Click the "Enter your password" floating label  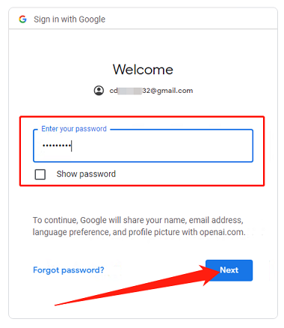(74, 129)
